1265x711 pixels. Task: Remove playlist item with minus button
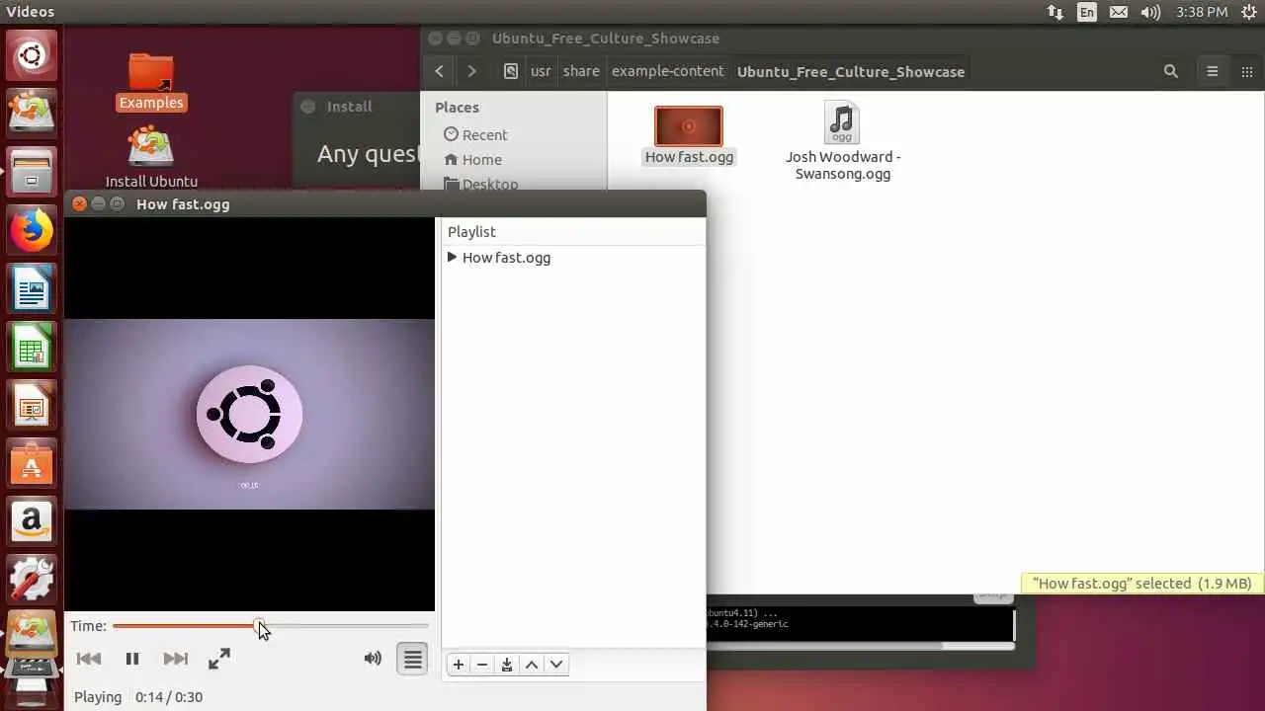coord(482,665)
